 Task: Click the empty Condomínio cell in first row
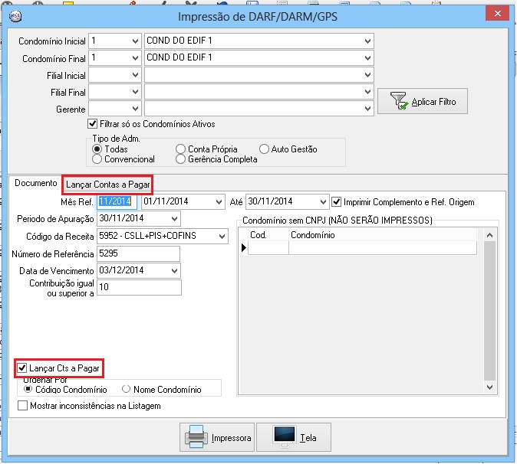383,247
